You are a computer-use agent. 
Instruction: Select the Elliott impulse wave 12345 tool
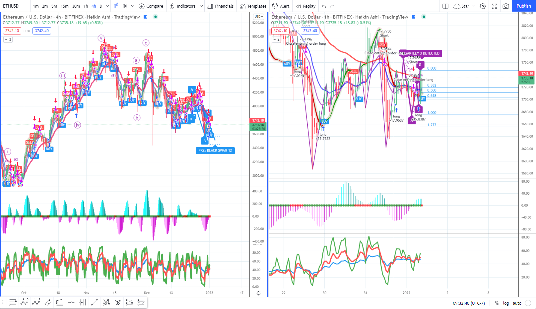point(36,302)
